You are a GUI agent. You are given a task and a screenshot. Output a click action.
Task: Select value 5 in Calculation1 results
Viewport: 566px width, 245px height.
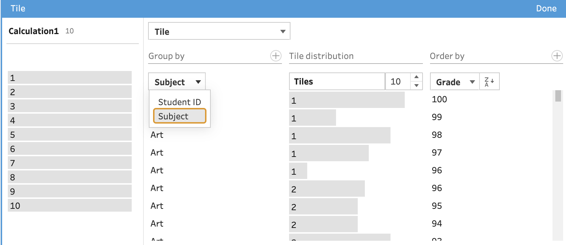pyautogui.click(x=69, y=135)
